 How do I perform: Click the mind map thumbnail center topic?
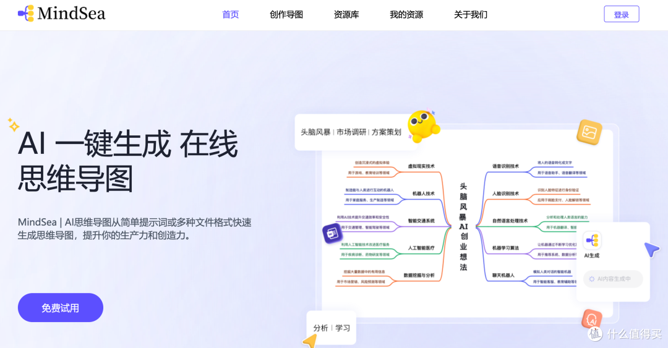click(463, 227)
